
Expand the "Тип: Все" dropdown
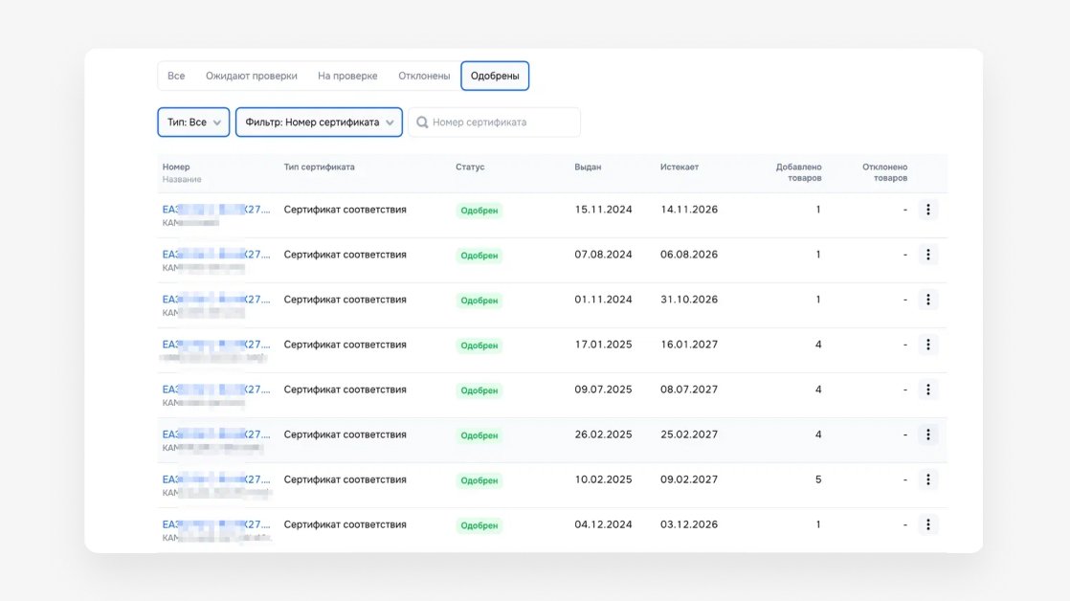click(193, 122)
